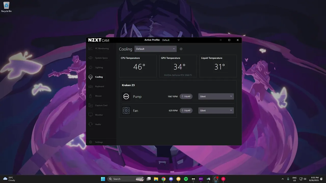Open File Explorer from the taskbar

pyautogui.click(x=156, y=179)
